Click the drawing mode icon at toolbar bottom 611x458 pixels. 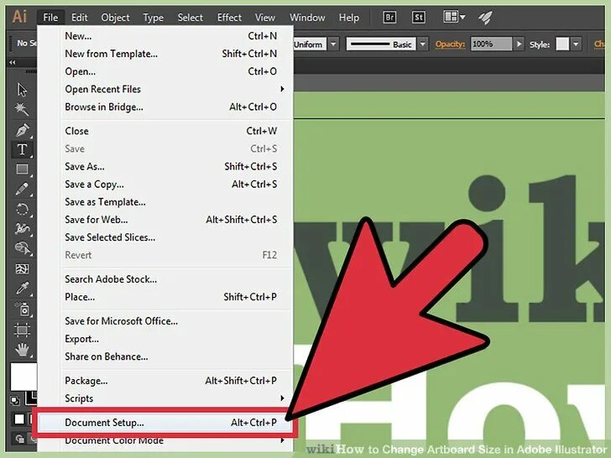19,439
